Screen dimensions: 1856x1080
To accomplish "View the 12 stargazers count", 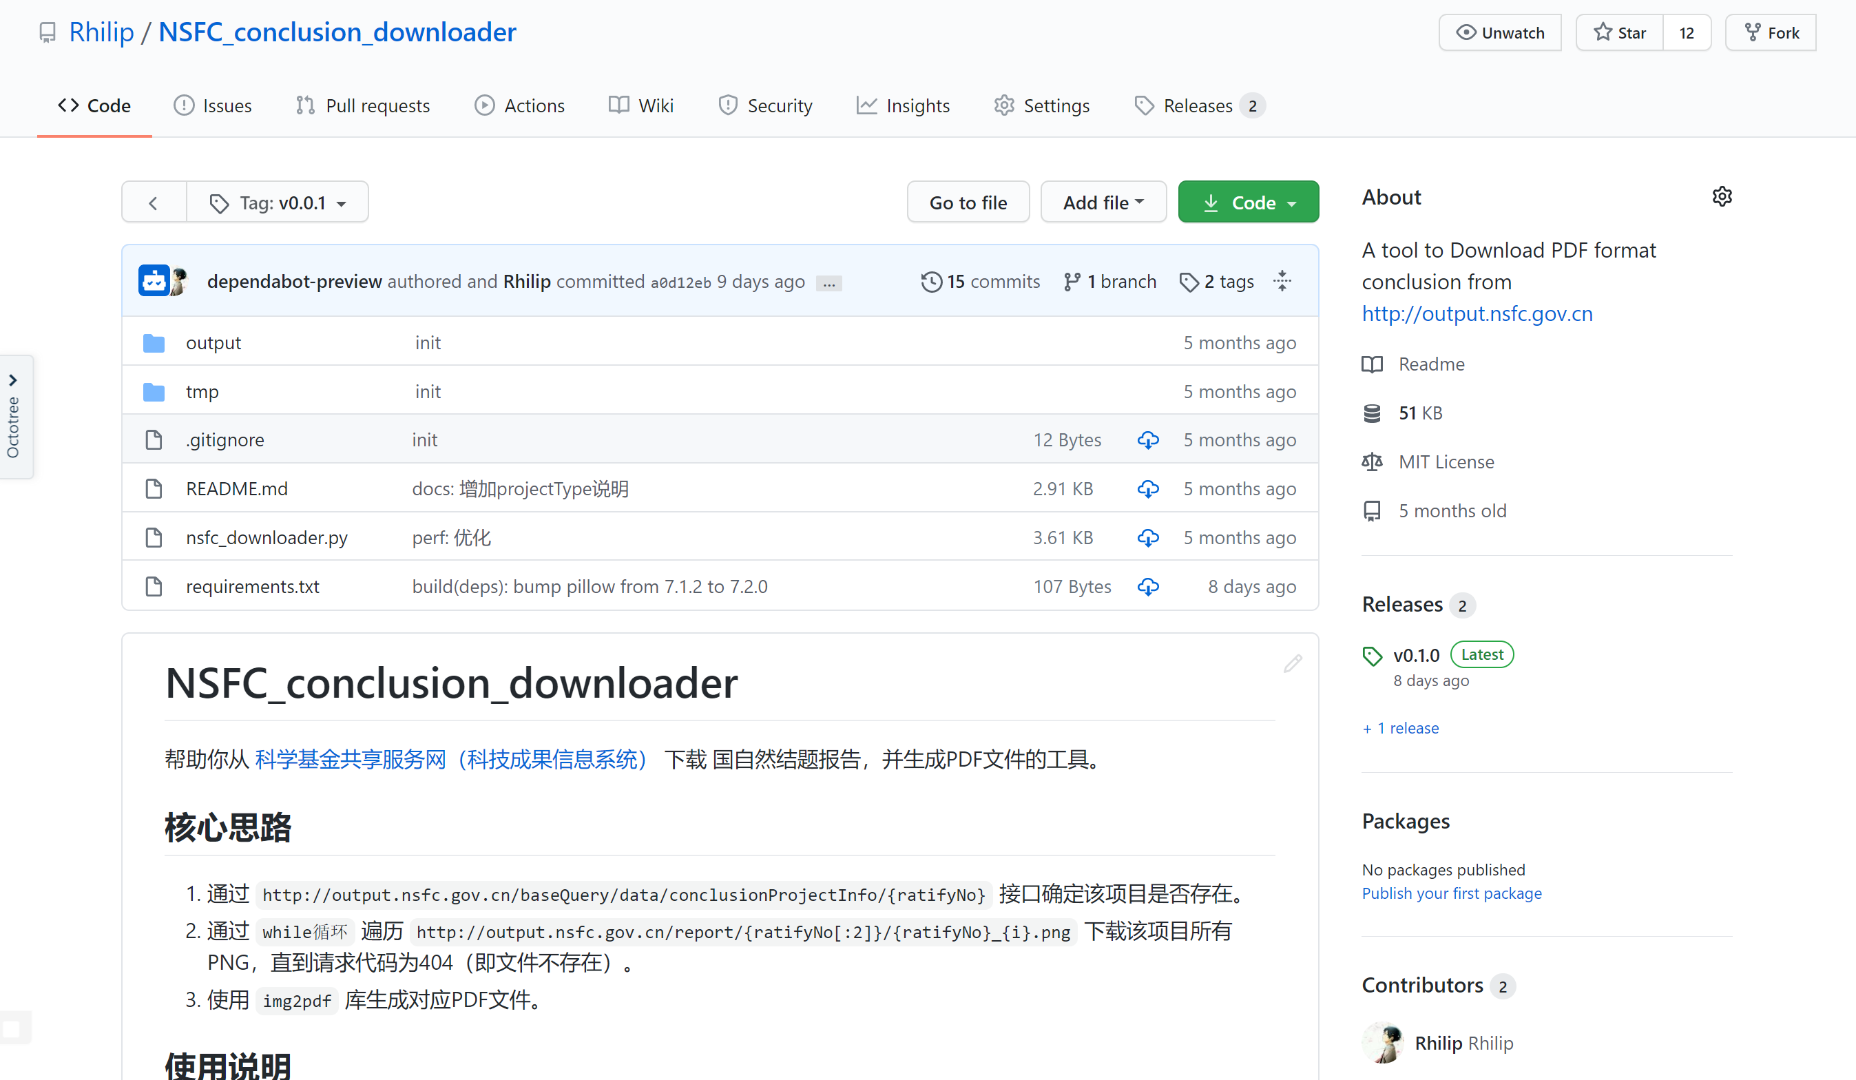I will 1687,33.
